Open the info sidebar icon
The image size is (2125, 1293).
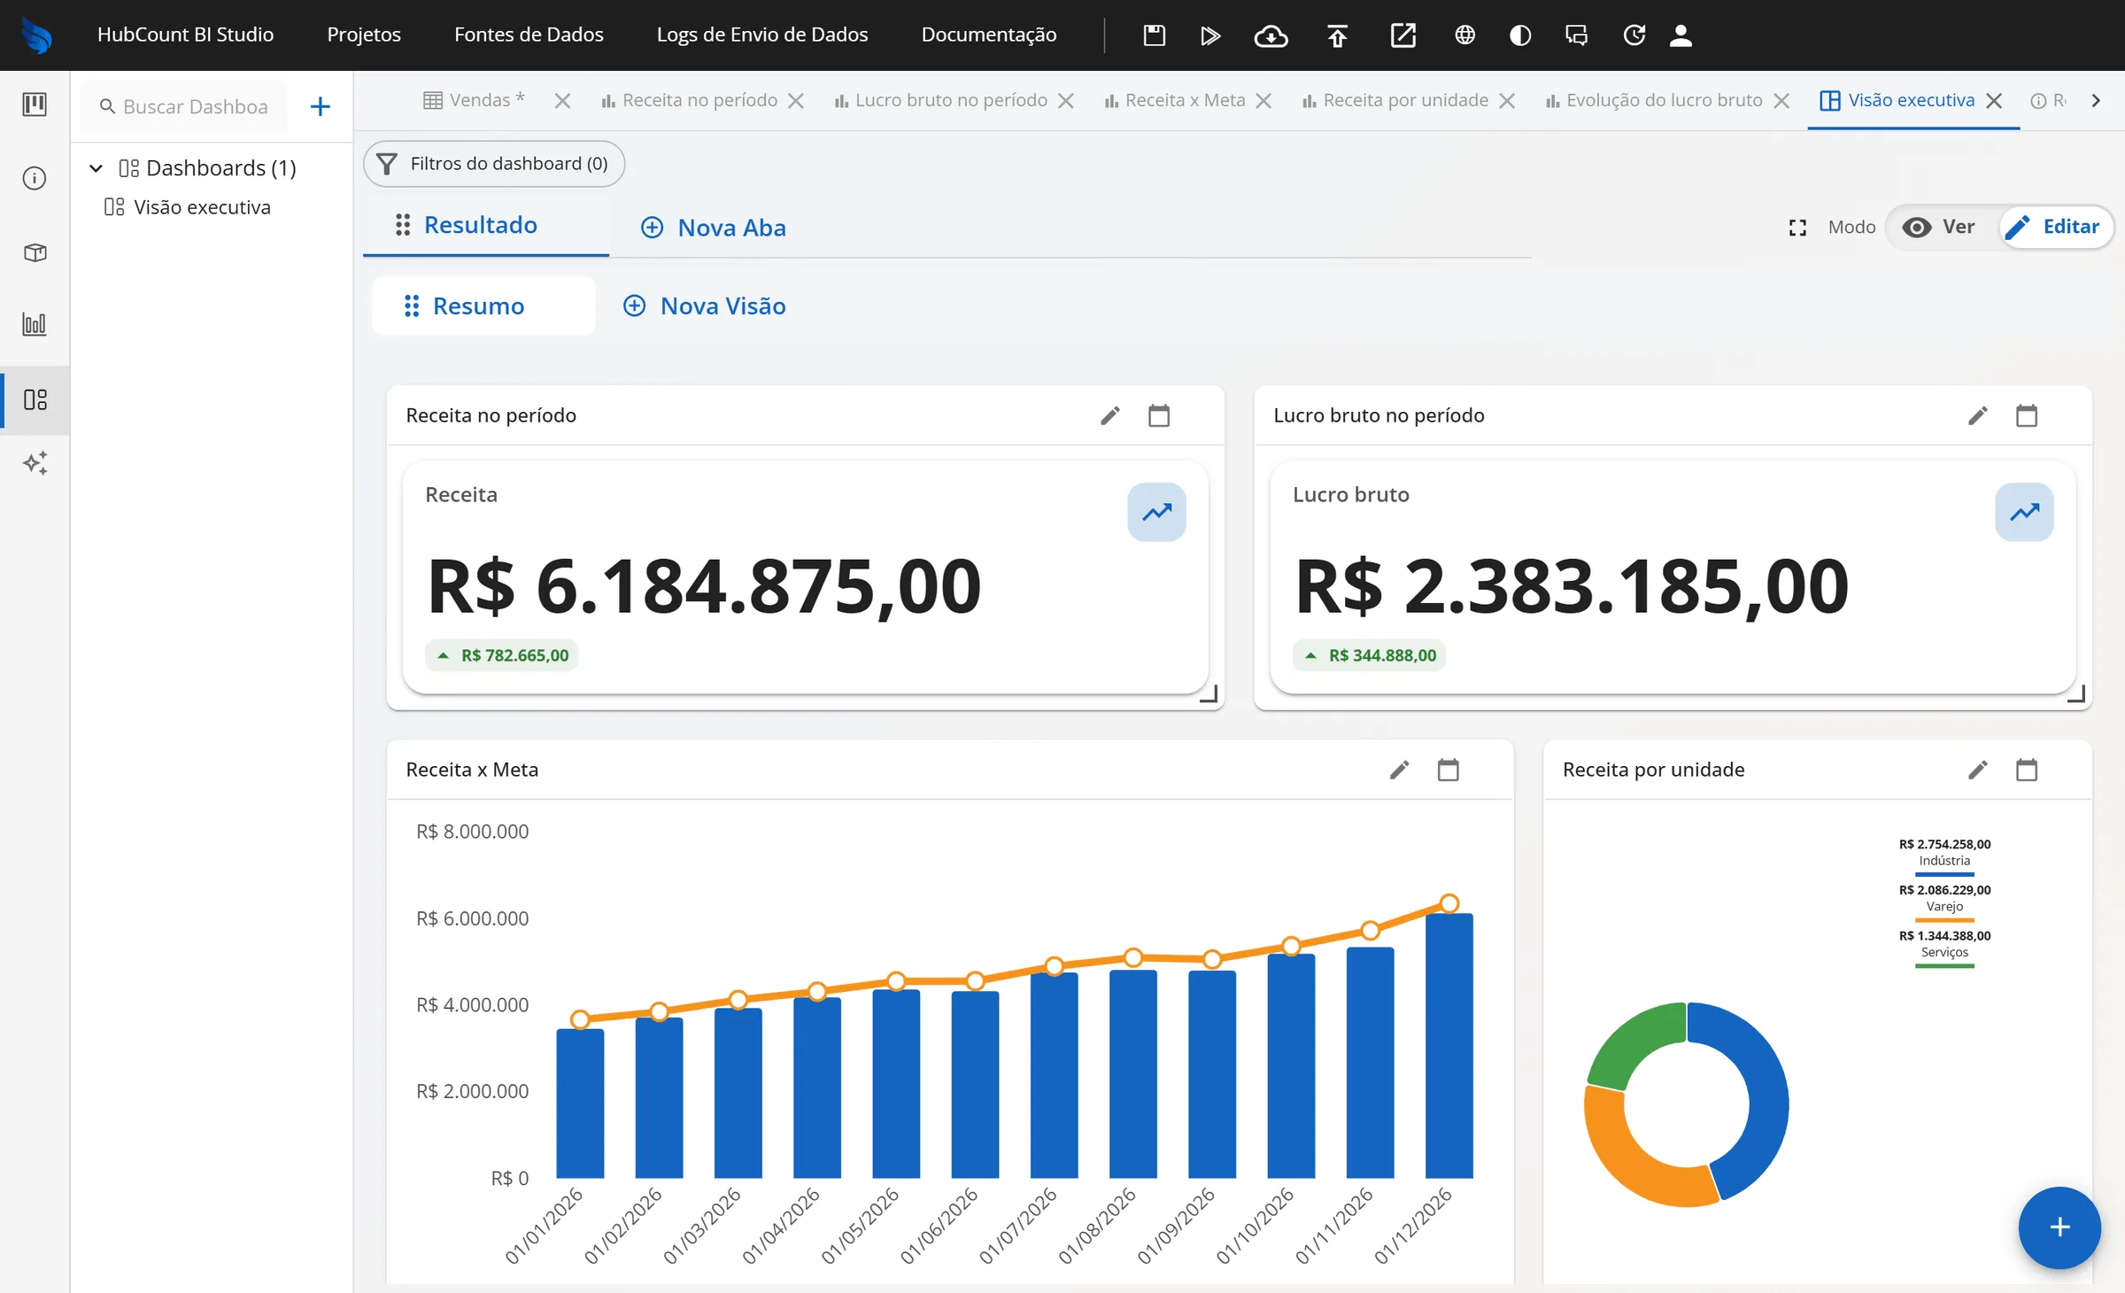[x=35, y=178]
